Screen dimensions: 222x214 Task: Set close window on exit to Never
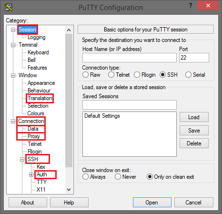click(x=118, y=177)
